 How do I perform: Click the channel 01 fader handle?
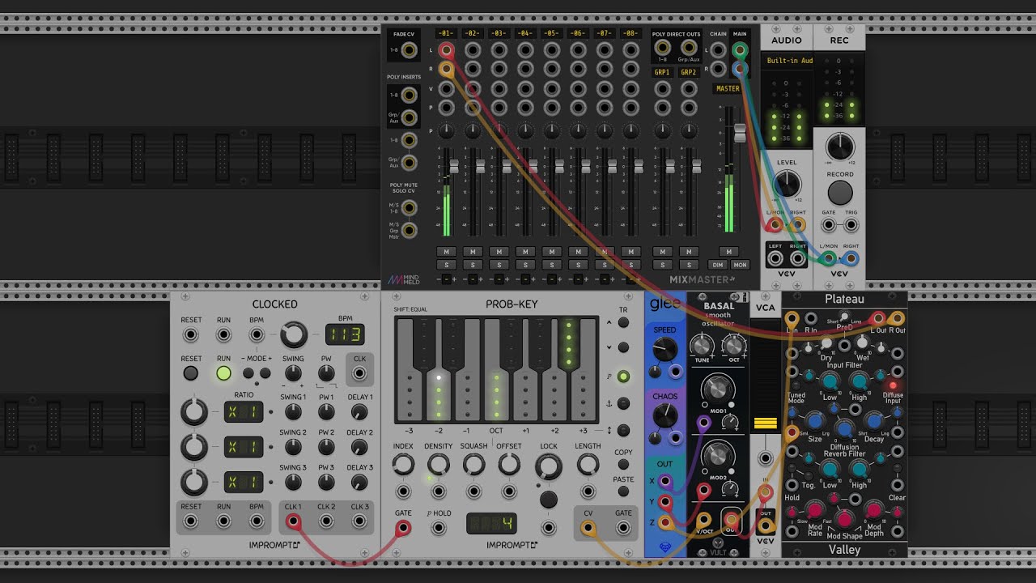454,166
